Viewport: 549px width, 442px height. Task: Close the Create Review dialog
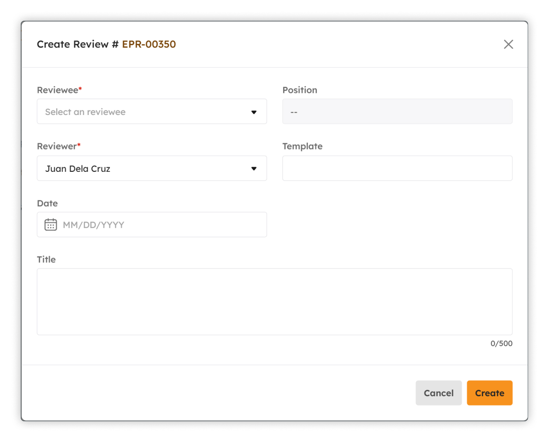click(508, 44)
